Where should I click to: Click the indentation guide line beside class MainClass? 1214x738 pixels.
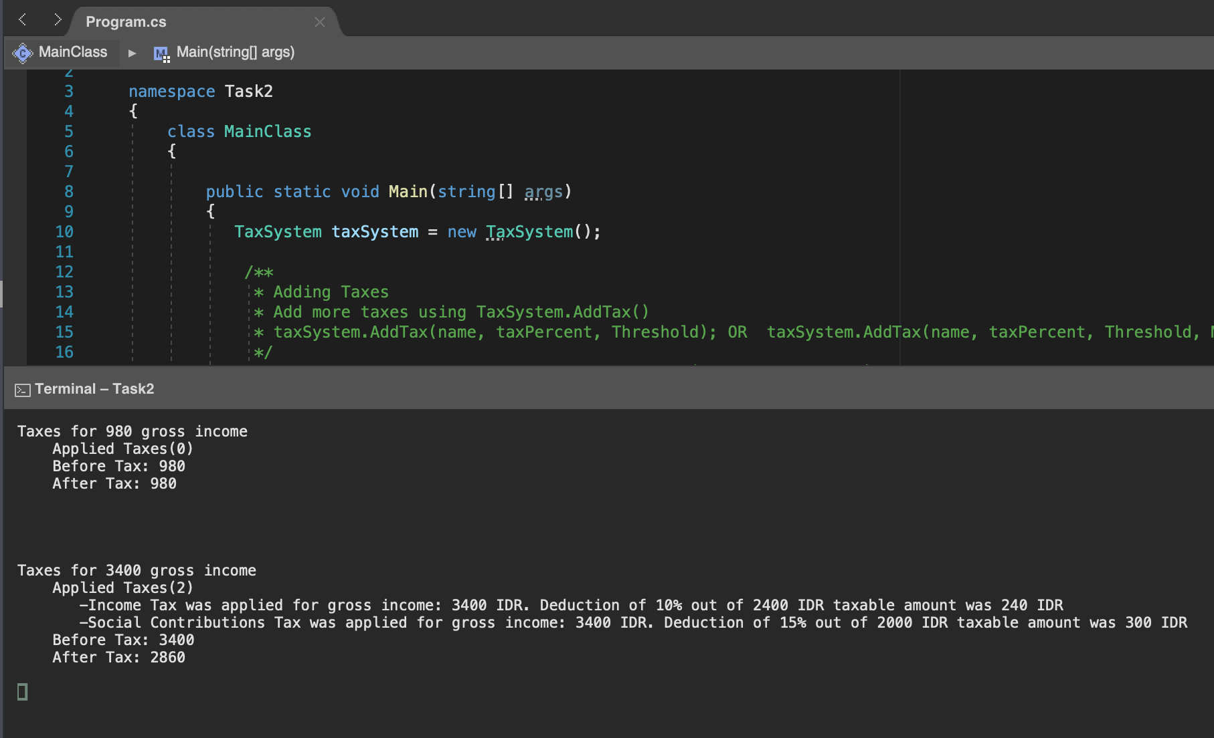133,132
